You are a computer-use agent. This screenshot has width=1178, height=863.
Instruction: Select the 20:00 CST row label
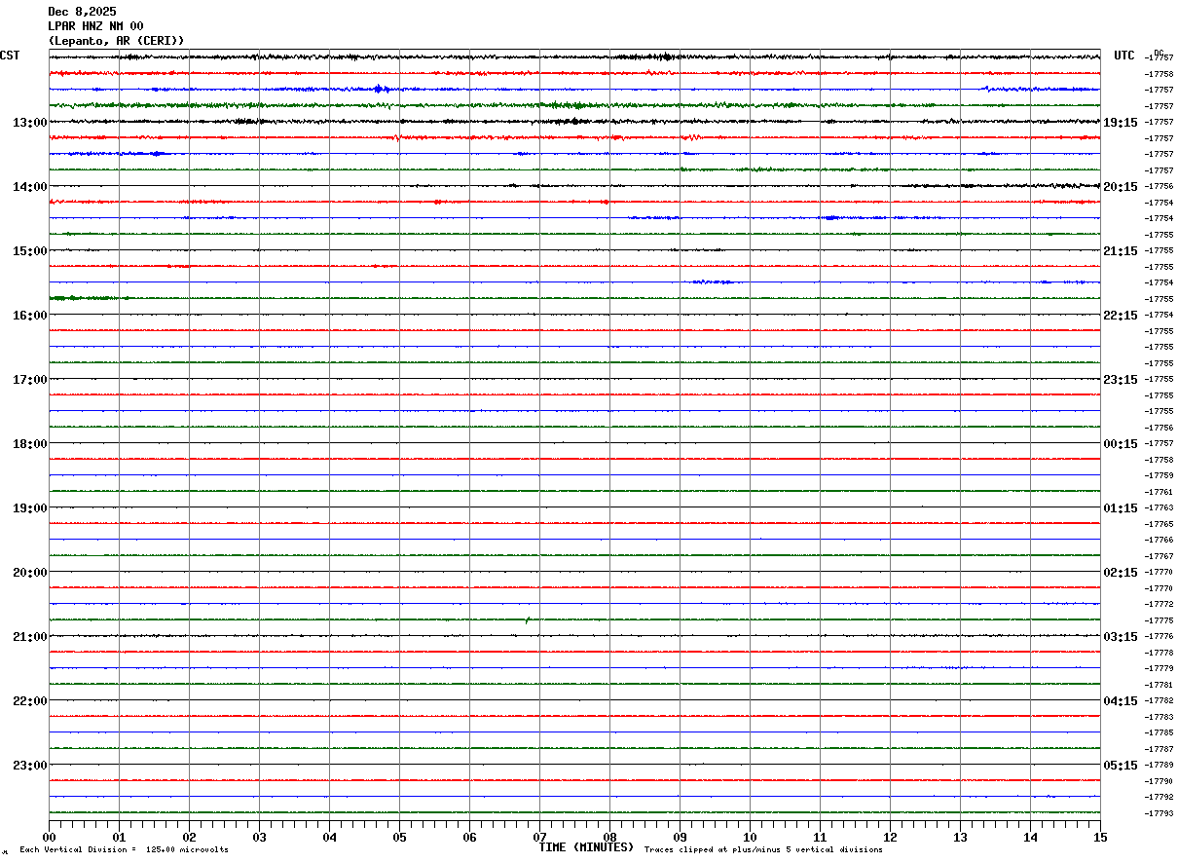pyautogui.click(x=30, y=573)
